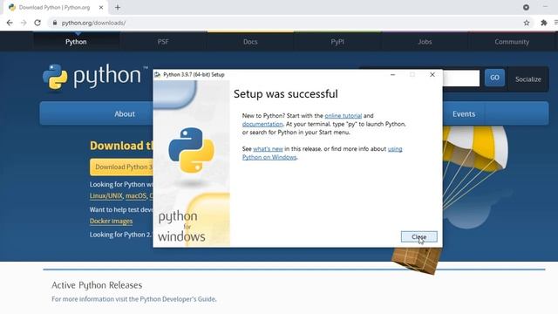Open a new browser tab
The height and width of the screenshot is (314, 558).
(118, 7)
